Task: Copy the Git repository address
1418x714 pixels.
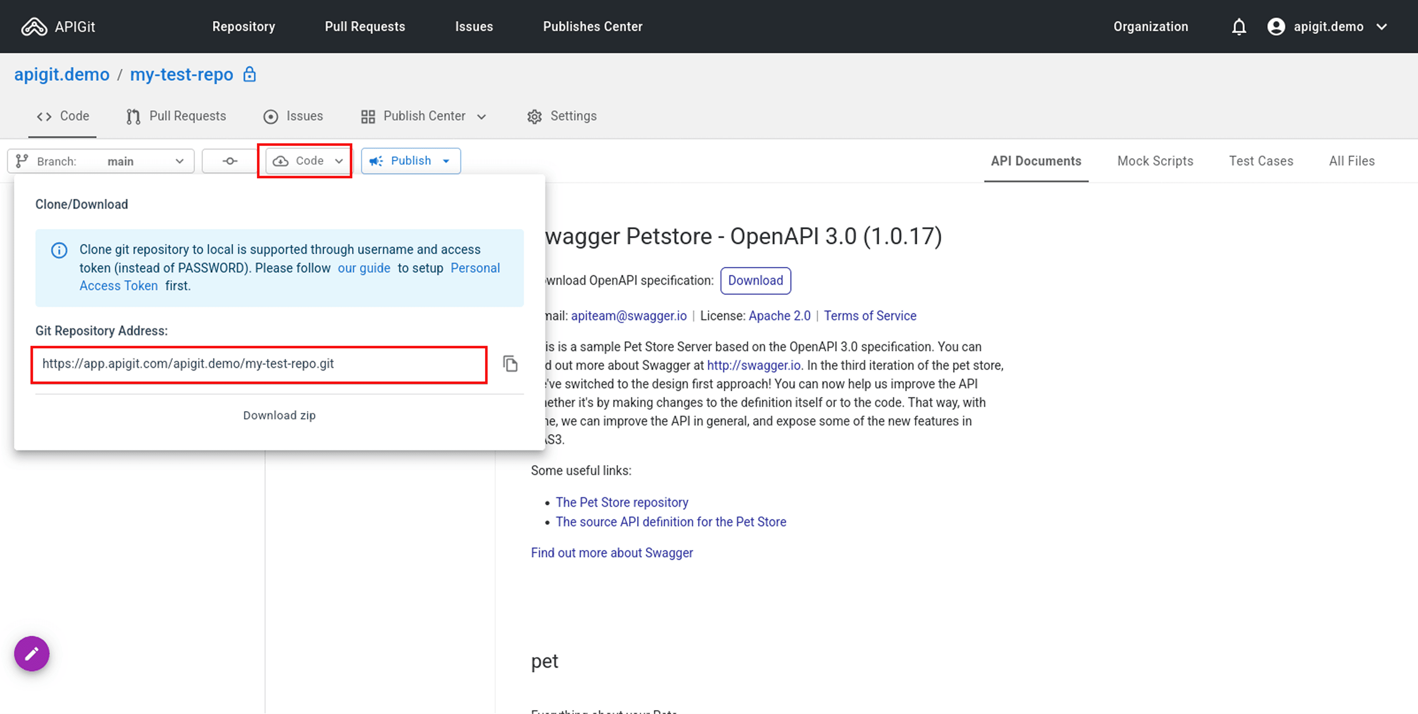Action: [x=510, y=363]
